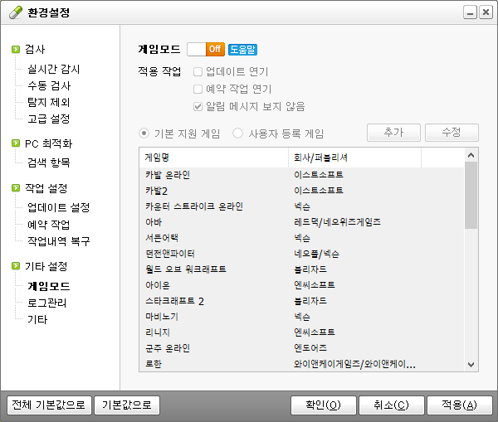Select the 리니지 game row

tap(302, 332)
